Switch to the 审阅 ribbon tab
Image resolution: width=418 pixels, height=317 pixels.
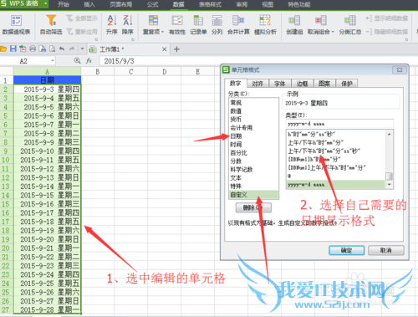pos(242,4)
